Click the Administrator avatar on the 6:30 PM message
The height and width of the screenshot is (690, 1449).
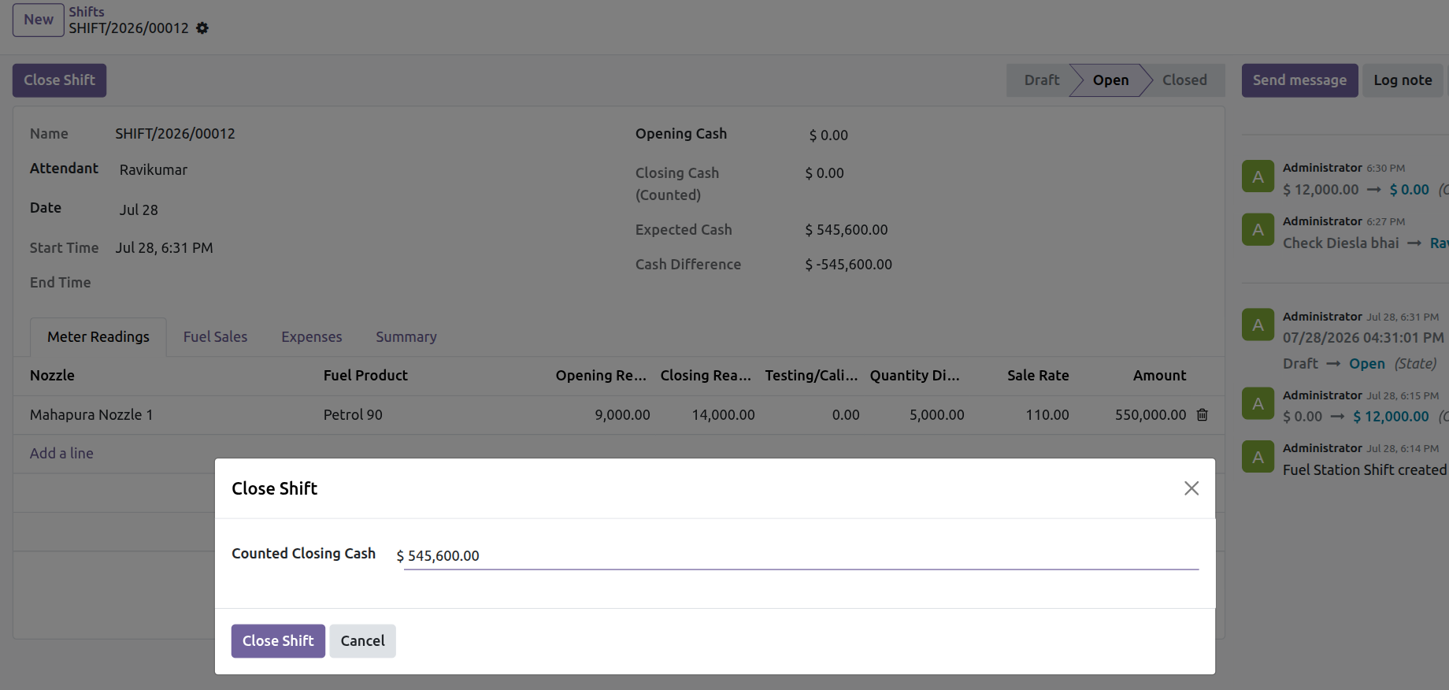pos(1258,176)
